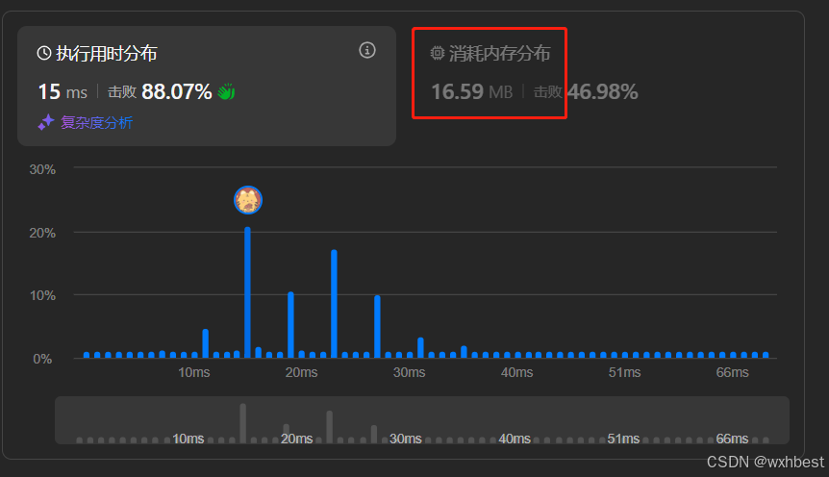Click the sparkle icon beside 复杂度分析
The image size is (829, 477).
point(46,122)
